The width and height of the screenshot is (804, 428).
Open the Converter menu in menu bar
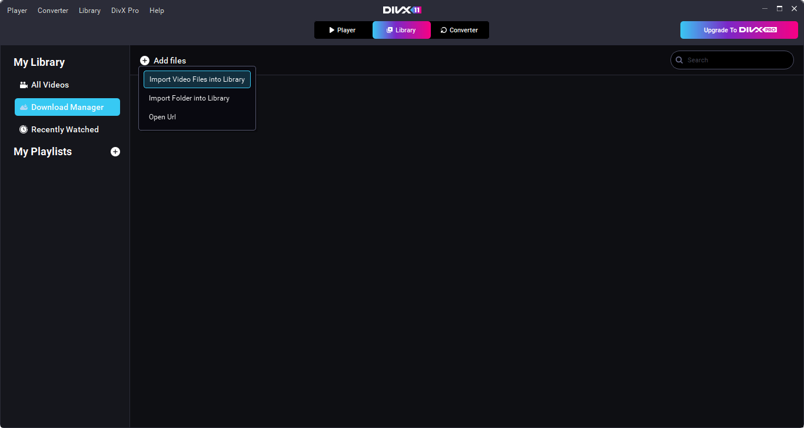click(x=53, y=11)
